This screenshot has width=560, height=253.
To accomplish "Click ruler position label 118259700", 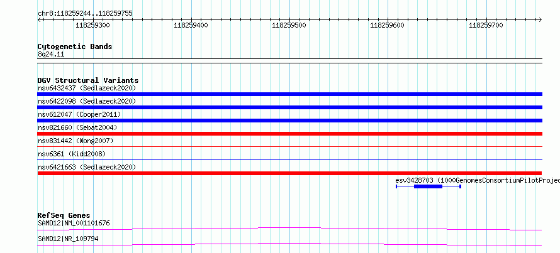I will [x=486, y=25].
